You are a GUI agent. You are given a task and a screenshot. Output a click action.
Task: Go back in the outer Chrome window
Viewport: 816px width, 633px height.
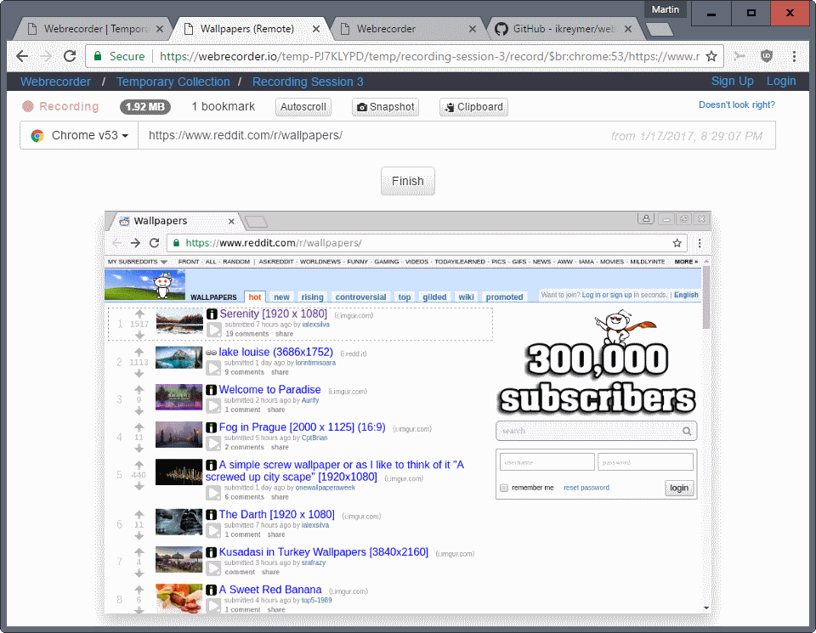click(22, 56)
